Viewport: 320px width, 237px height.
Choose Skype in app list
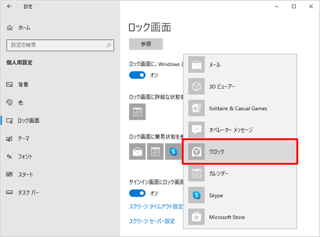[x=240, y=195]
